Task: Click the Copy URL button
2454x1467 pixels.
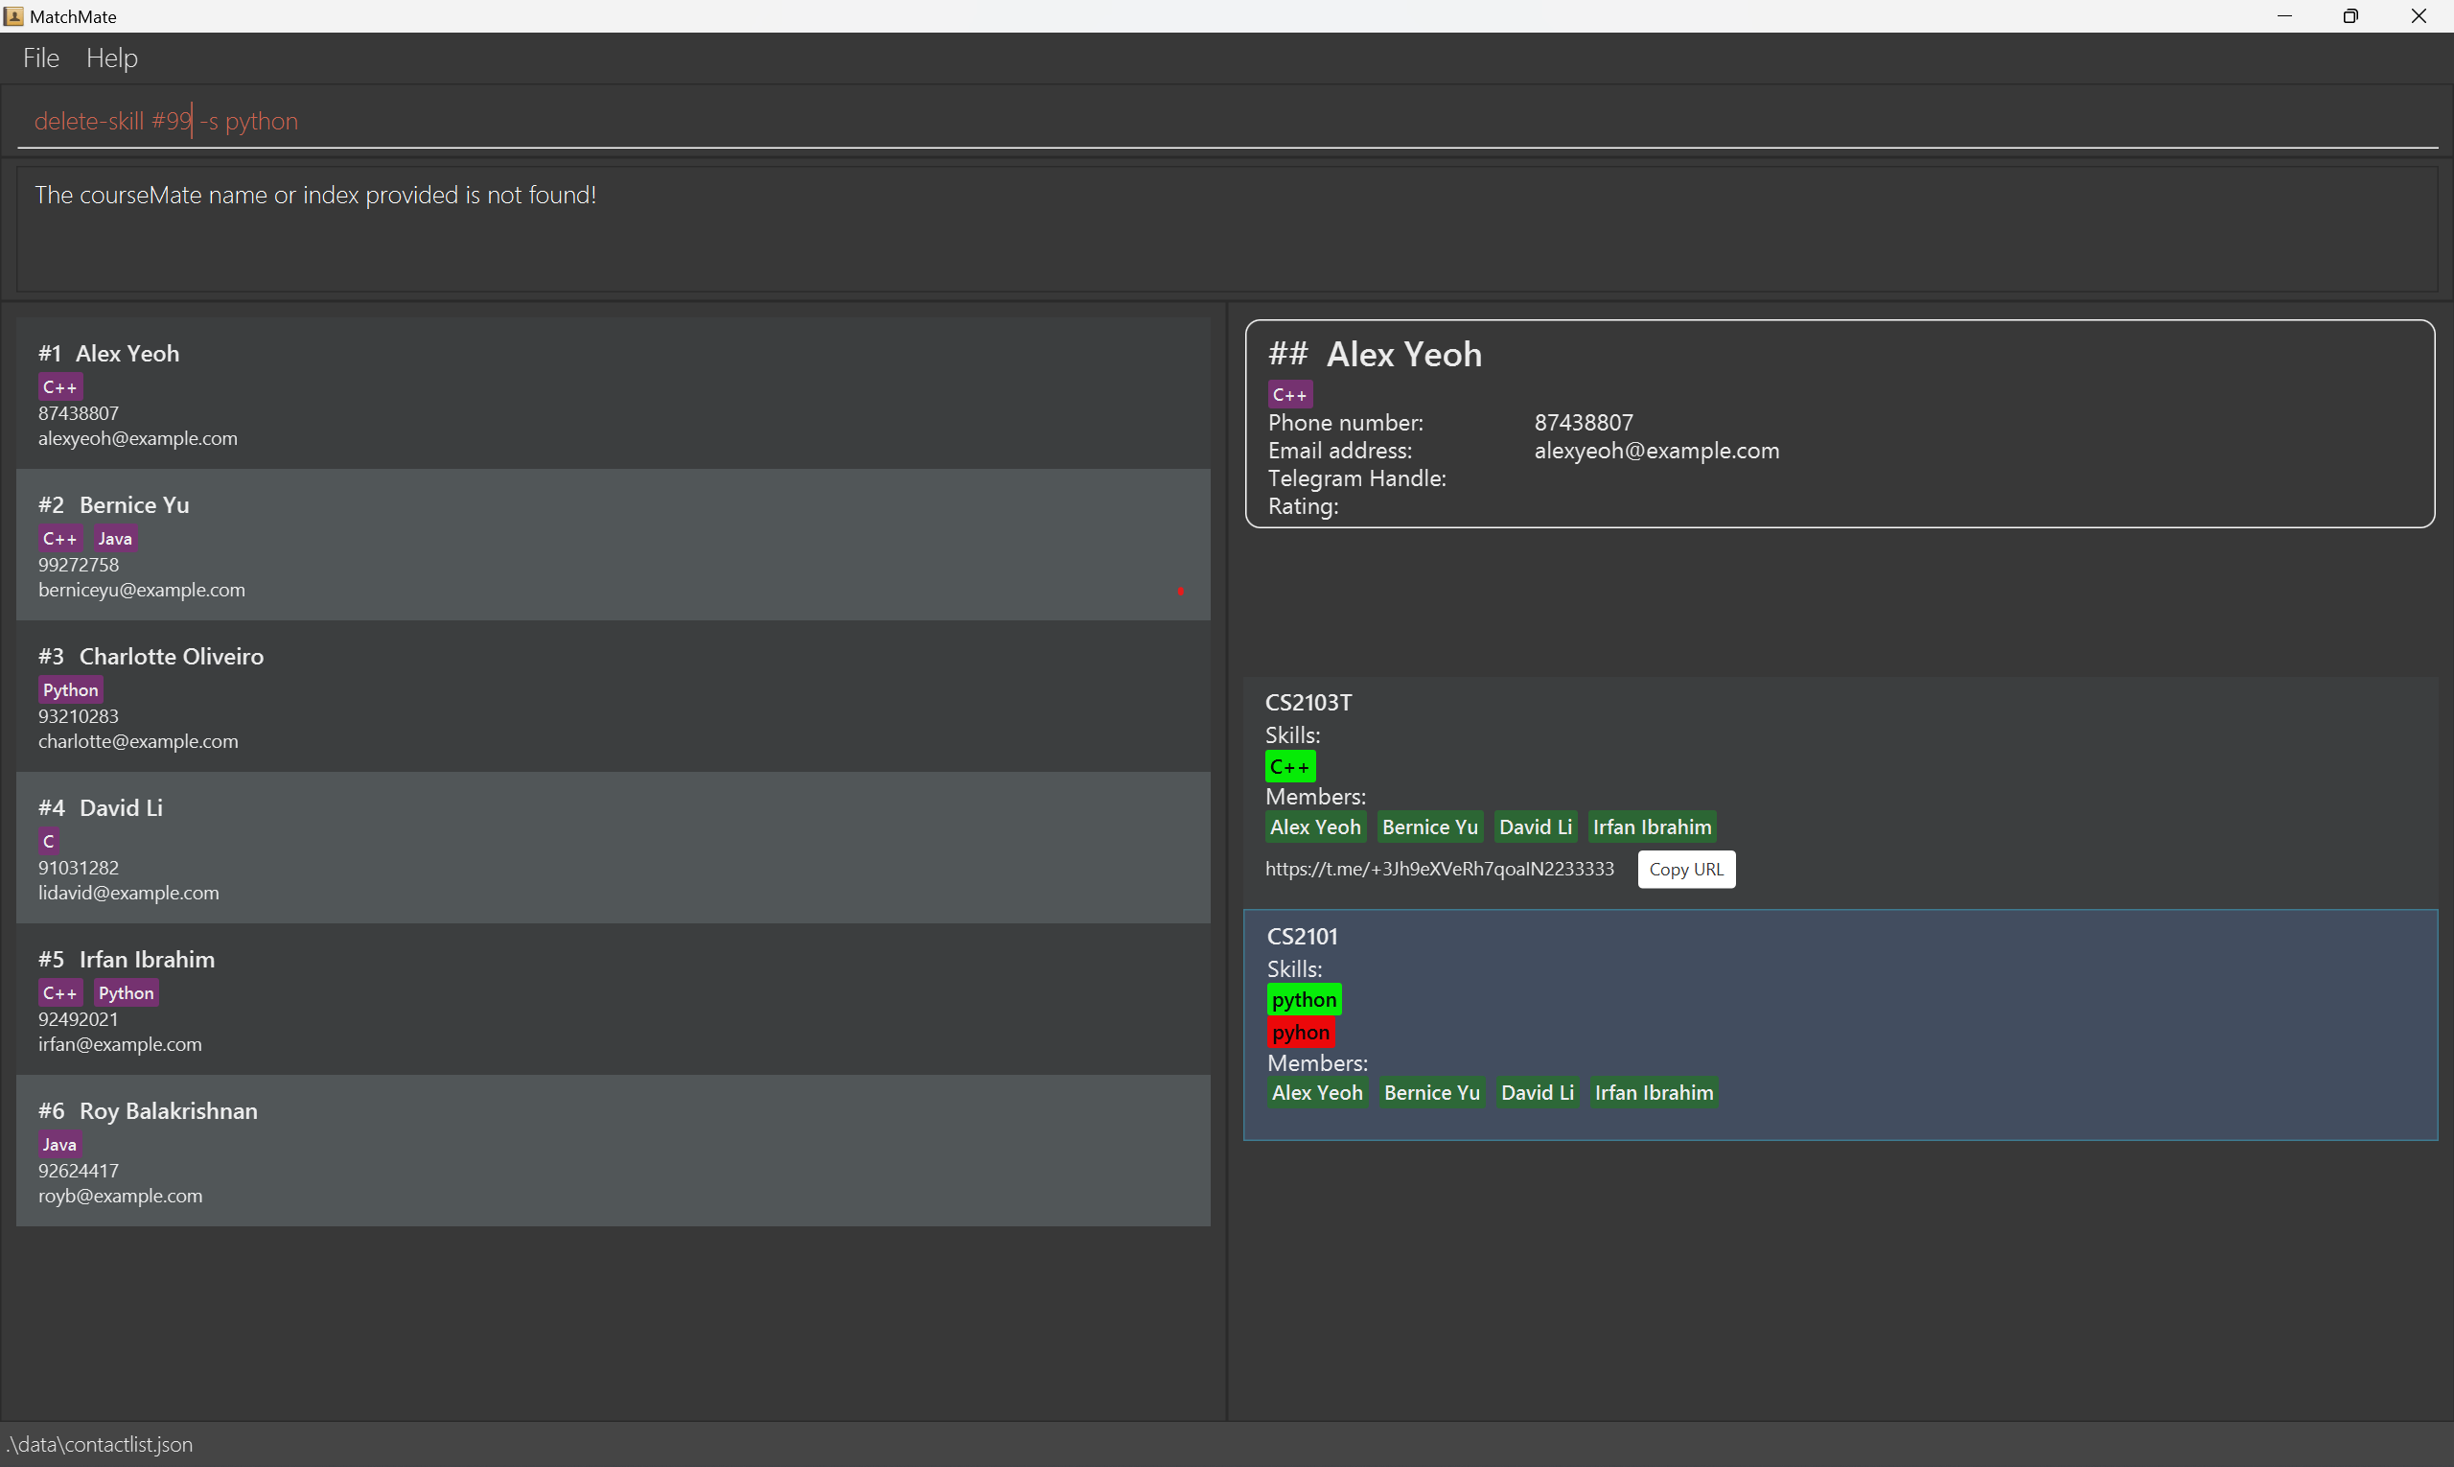Action: tap(1685, 870)
